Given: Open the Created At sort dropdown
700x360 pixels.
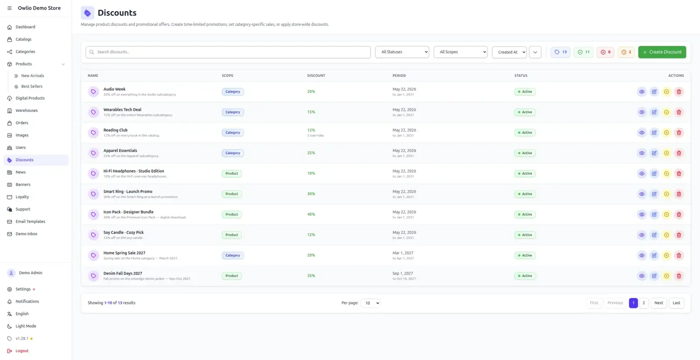Looking at the screenshot, I should point(509,52).
